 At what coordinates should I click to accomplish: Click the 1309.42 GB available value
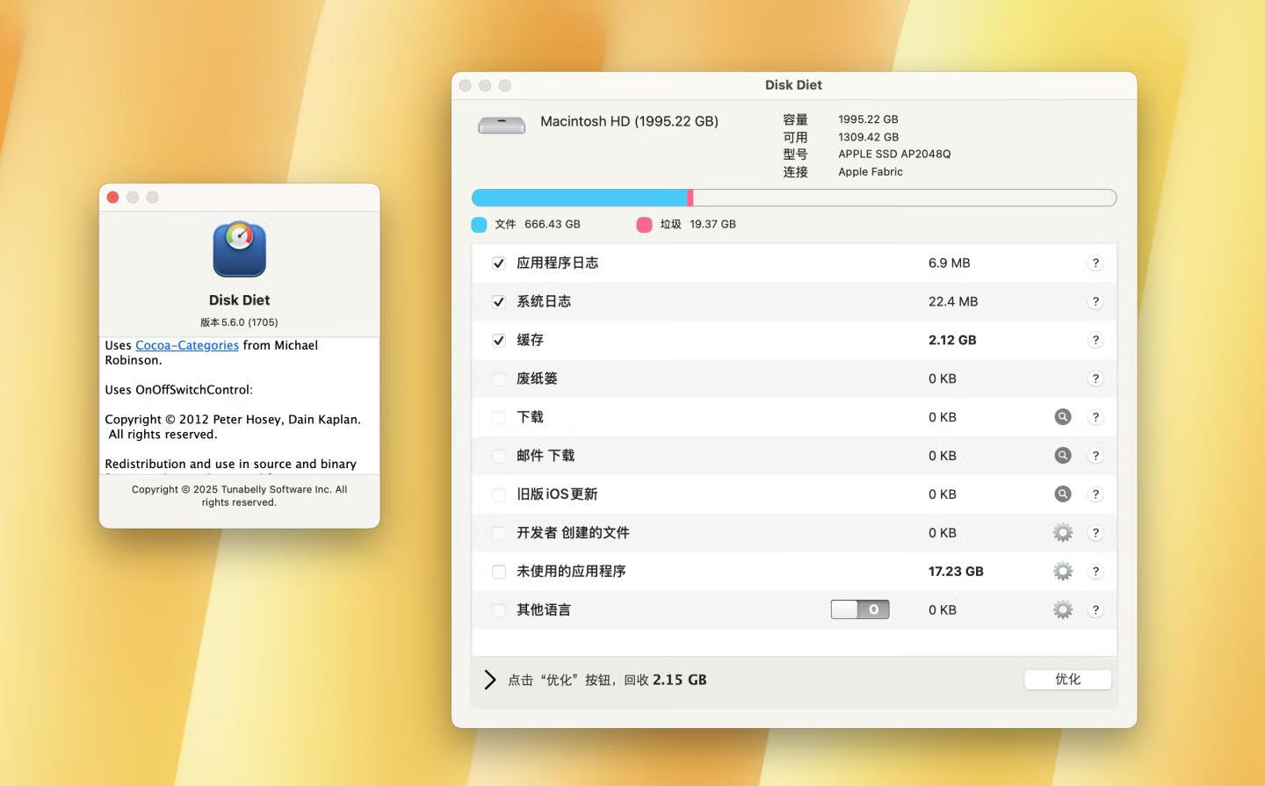(x=869, y=137)
